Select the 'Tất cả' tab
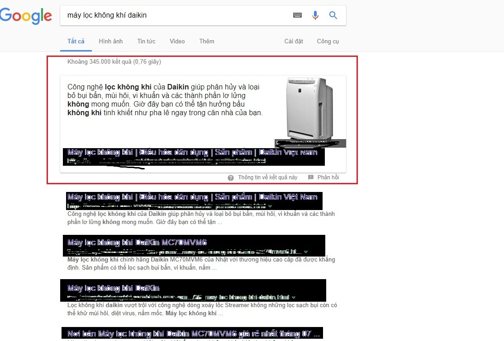This screenshot has width=504, height=341. pos(76,42)
